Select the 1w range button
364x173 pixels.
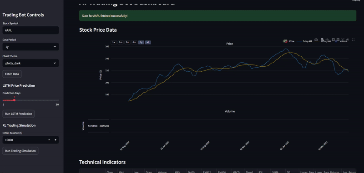click(x=114, y=42)
